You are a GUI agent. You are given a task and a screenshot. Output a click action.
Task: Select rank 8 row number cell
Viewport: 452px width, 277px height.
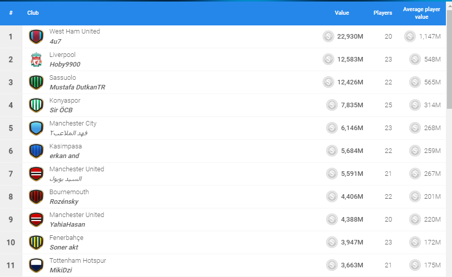pyautogui.click(x=11, y=197)
